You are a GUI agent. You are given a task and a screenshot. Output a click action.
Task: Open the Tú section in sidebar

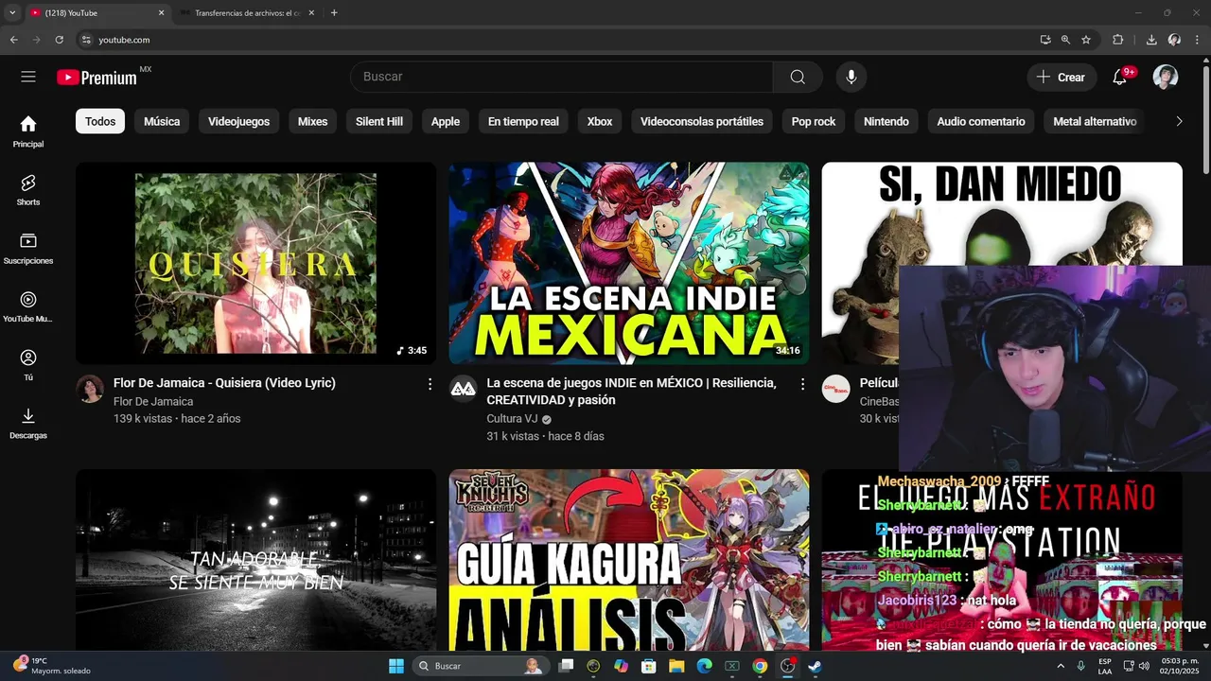pyautogui.click(x=28, y=365)
